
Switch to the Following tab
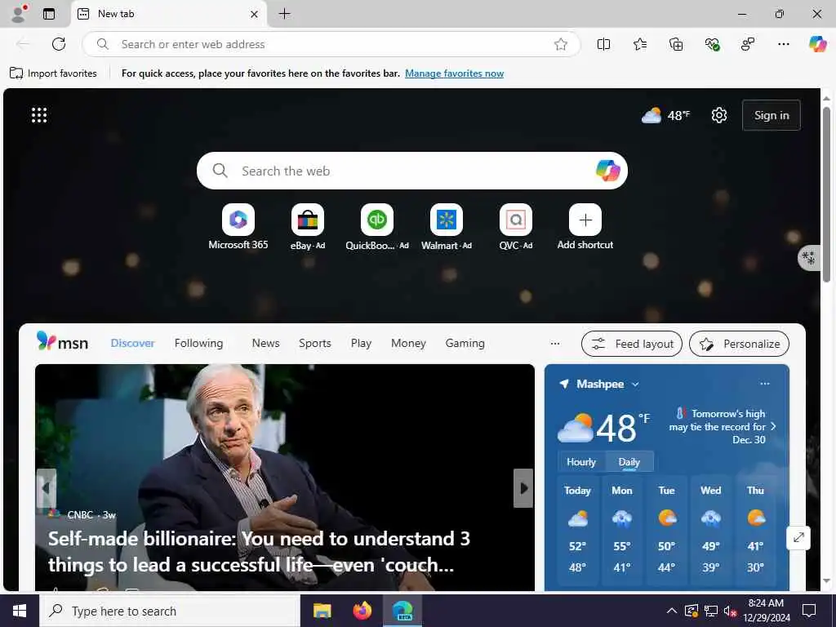coord(199,344)
